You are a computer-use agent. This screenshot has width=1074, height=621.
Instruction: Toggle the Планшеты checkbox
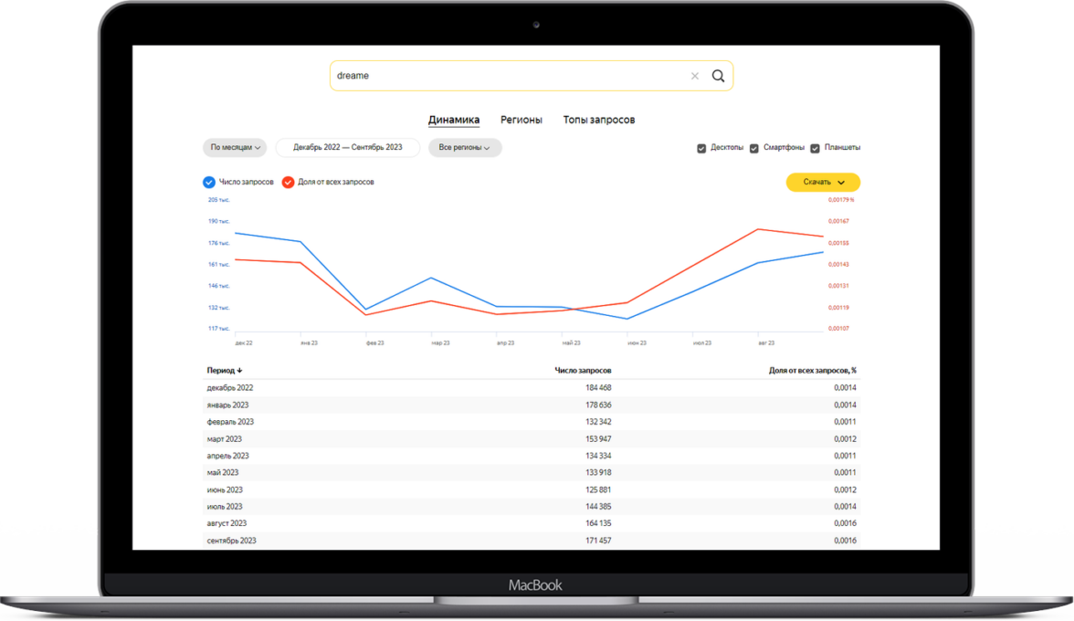(x=815, y=148)
